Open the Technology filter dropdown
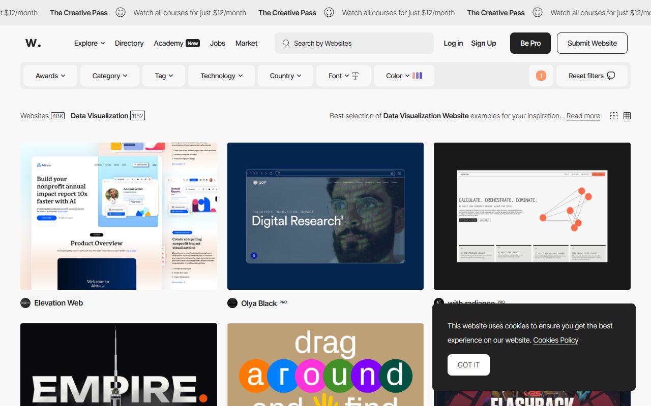Viewport: 651px width, 406px height. tap(221, 76)
